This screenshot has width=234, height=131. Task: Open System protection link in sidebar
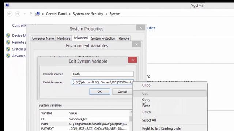pyautogui.click(x=19, y=49)
